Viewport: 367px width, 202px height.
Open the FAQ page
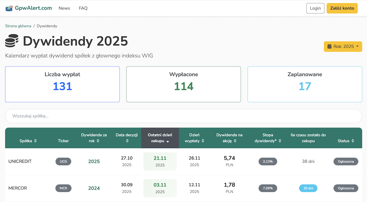83,8
